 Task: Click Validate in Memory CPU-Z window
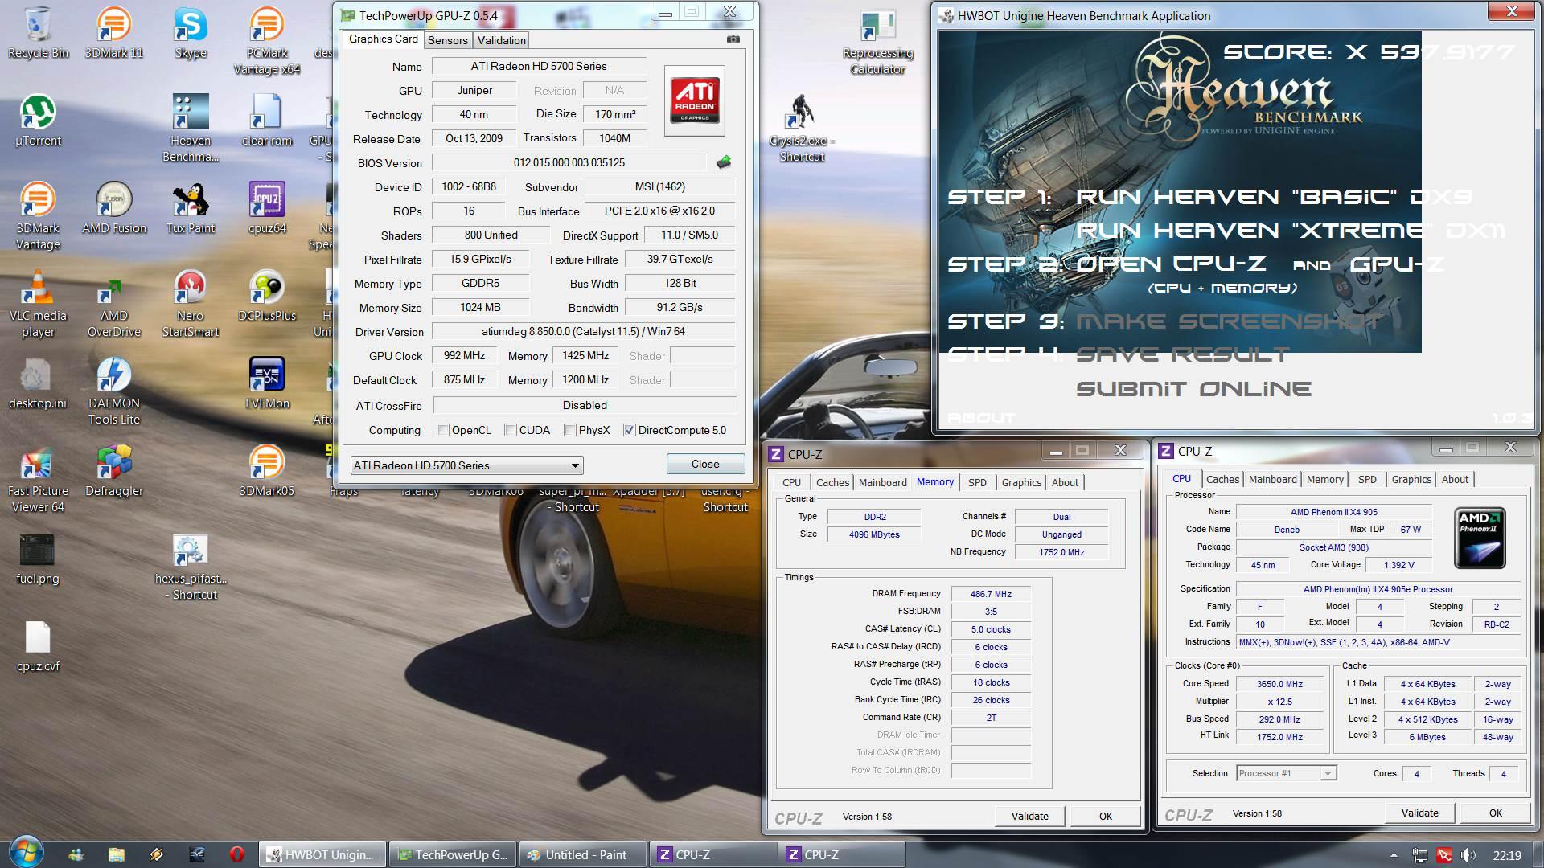[1029, 816]
